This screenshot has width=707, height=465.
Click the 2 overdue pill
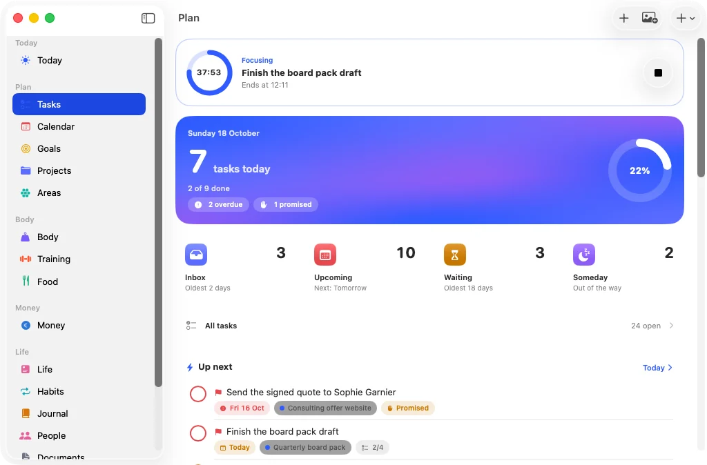click(218, 205)
